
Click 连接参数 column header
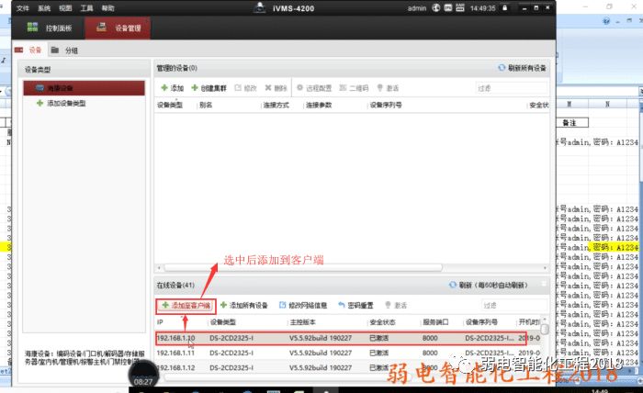tap(319, 106)
